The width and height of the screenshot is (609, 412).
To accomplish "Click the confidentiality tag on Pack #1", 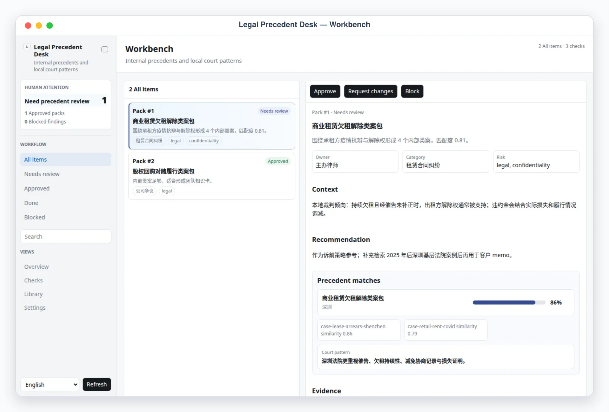I will tap(204, 141).
